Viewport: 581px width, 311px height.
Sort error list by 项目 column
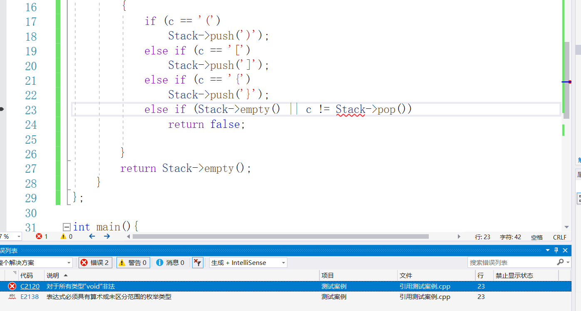(358, 275)
